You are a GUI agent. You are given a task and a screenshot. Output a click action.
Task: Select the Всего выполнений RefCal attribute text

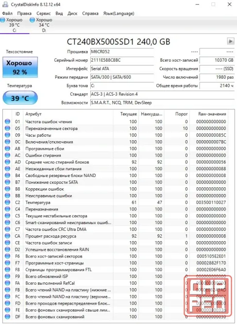(x=50, y=283)
